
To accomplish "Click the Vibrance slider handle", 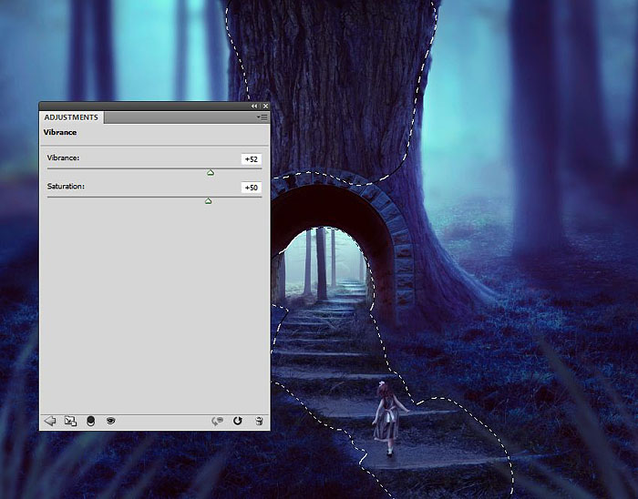I will click(211, 171).
